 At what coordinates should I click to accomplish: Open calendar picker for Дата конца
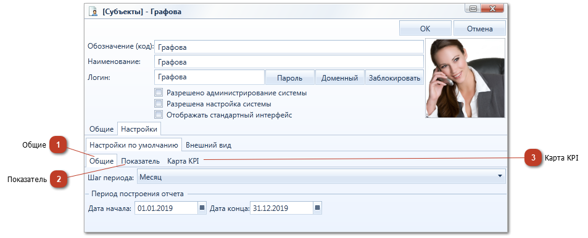[317, 208]
